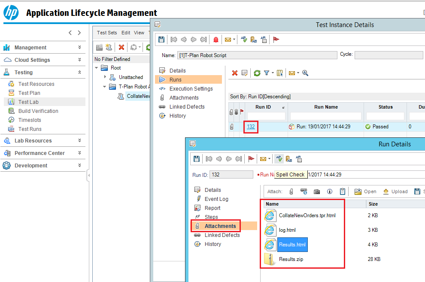Click the snapshot camera attach icon

[317, 191]
